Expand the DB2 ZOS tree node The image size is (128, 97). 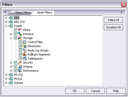[x=6, y=22]
